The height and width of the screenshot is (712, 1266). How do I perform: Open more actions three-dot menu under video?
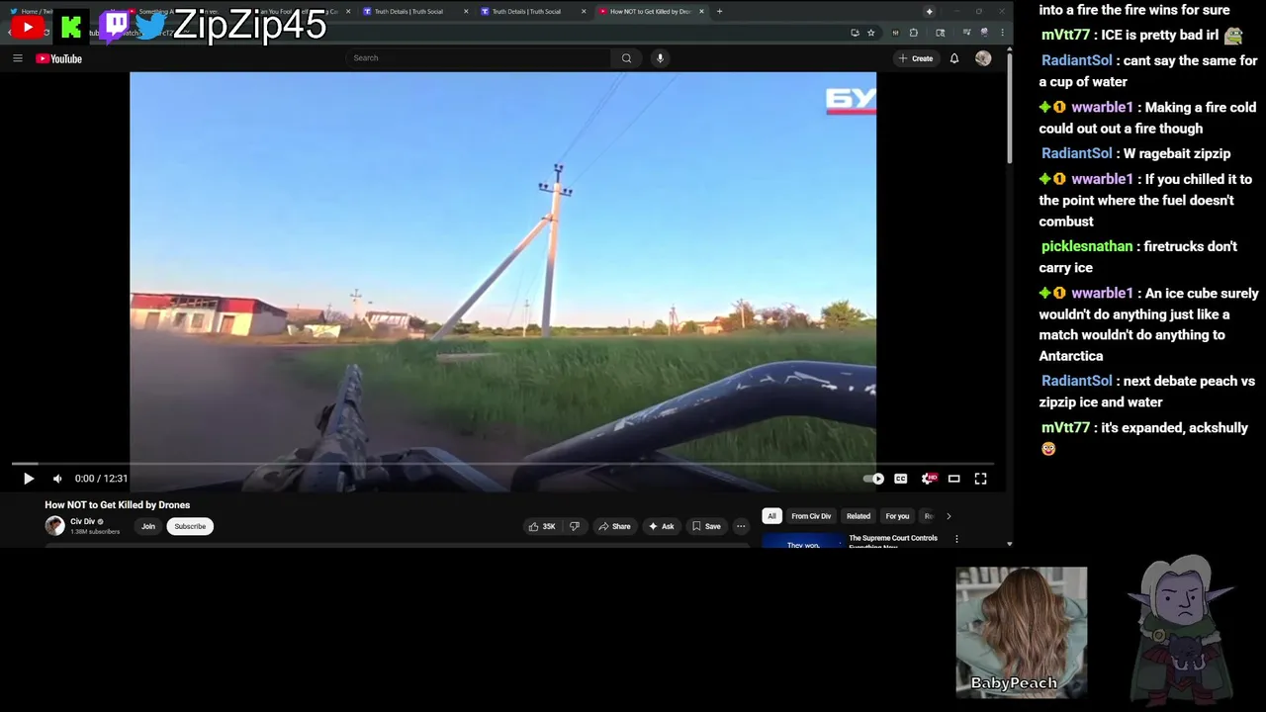pos(741,526)
